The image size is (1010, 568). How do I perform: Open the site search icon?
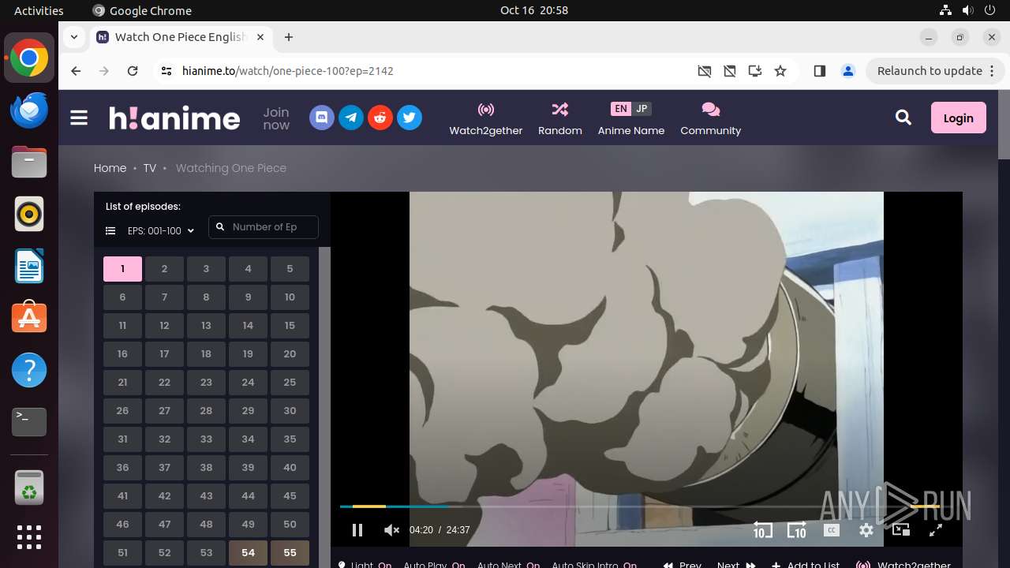tap(903, 118)
